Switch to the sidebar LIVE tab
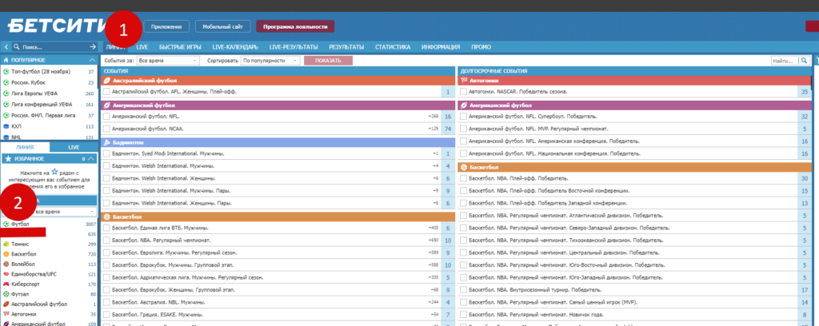The height and width of the screenshot is (326, 819). coord(74,148)
